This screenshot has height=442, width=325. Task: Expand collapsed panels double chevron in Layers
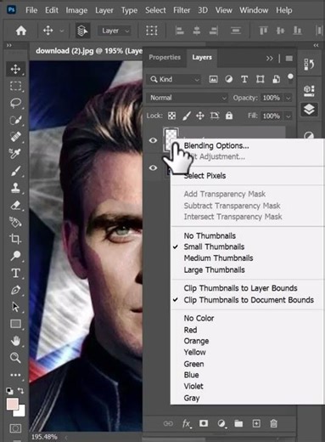click(269, 59)
